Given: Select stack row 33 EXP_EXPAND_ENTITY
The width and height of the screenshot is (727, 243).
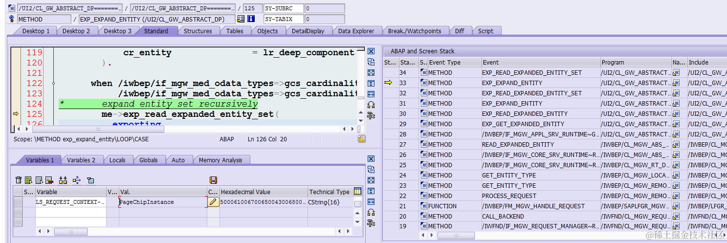Looking at the screenshot, I should click(554, 83).
